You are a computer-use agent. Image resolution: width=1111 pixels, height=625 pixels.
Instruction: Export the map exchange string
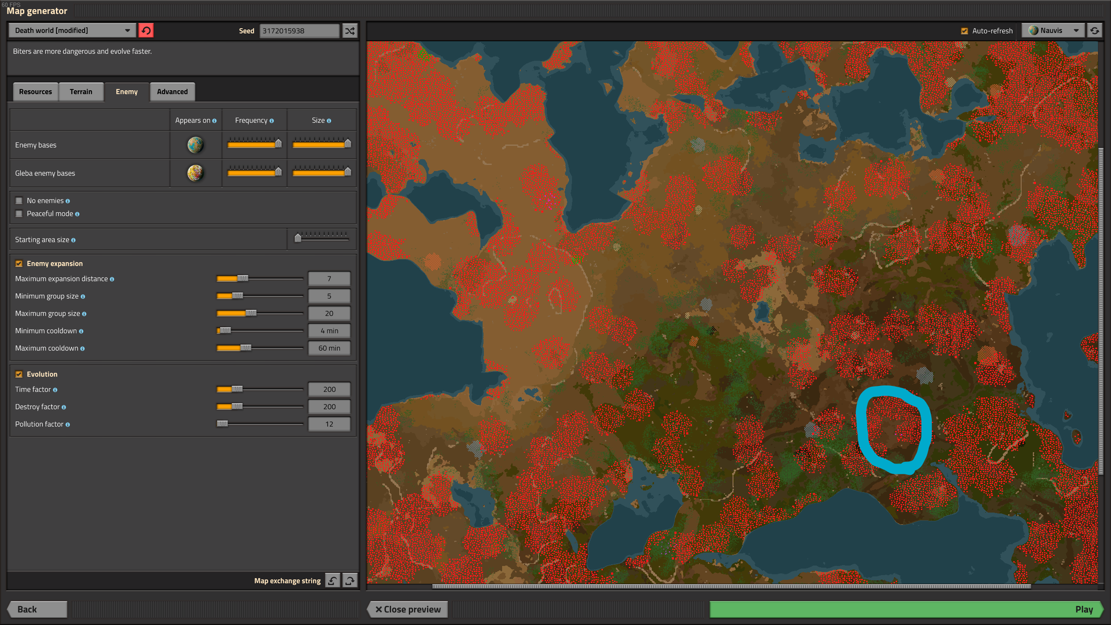click(350, 580)
